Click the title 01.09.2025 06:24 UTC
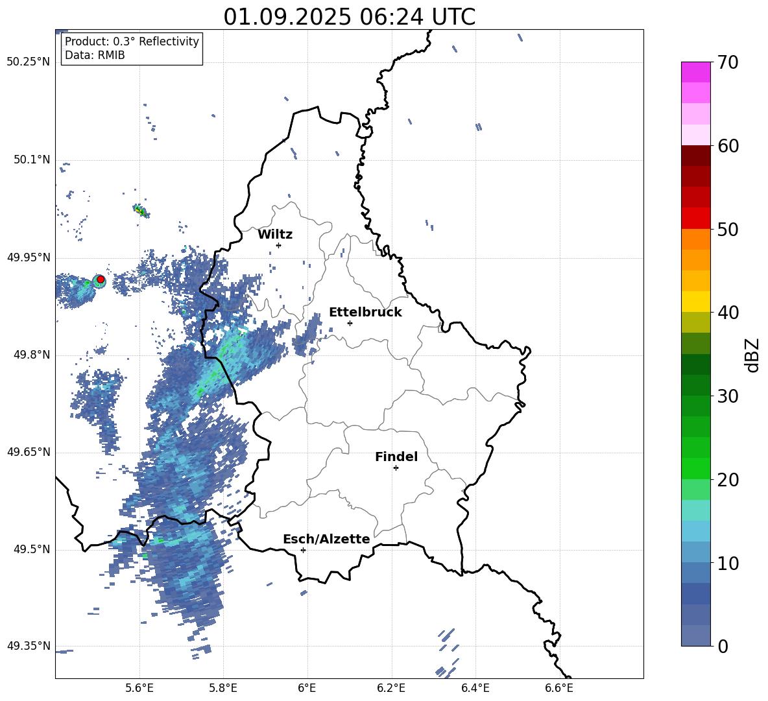The width and height of the screenshot is (768, 701). tap(350, 17)
